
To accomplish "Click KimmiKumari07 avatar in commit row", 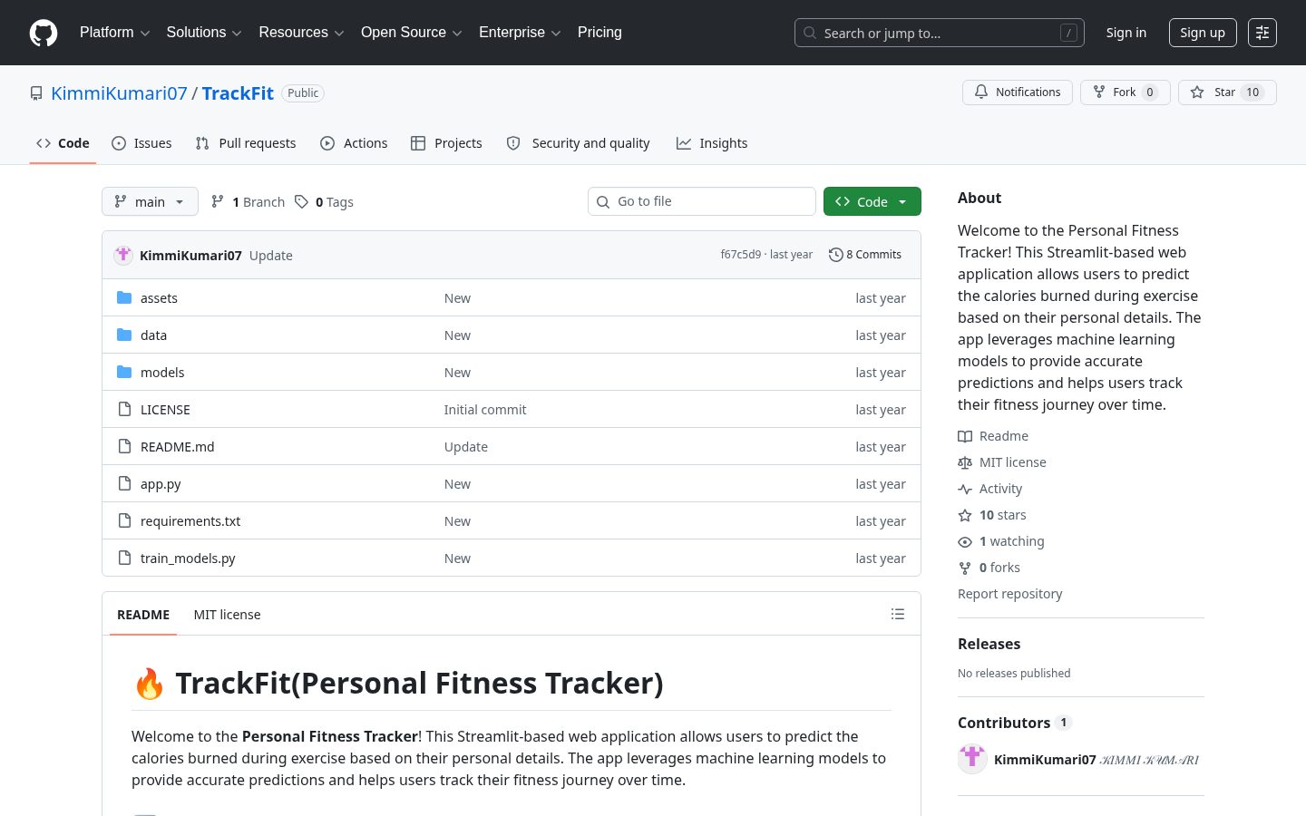I will 123,255.
